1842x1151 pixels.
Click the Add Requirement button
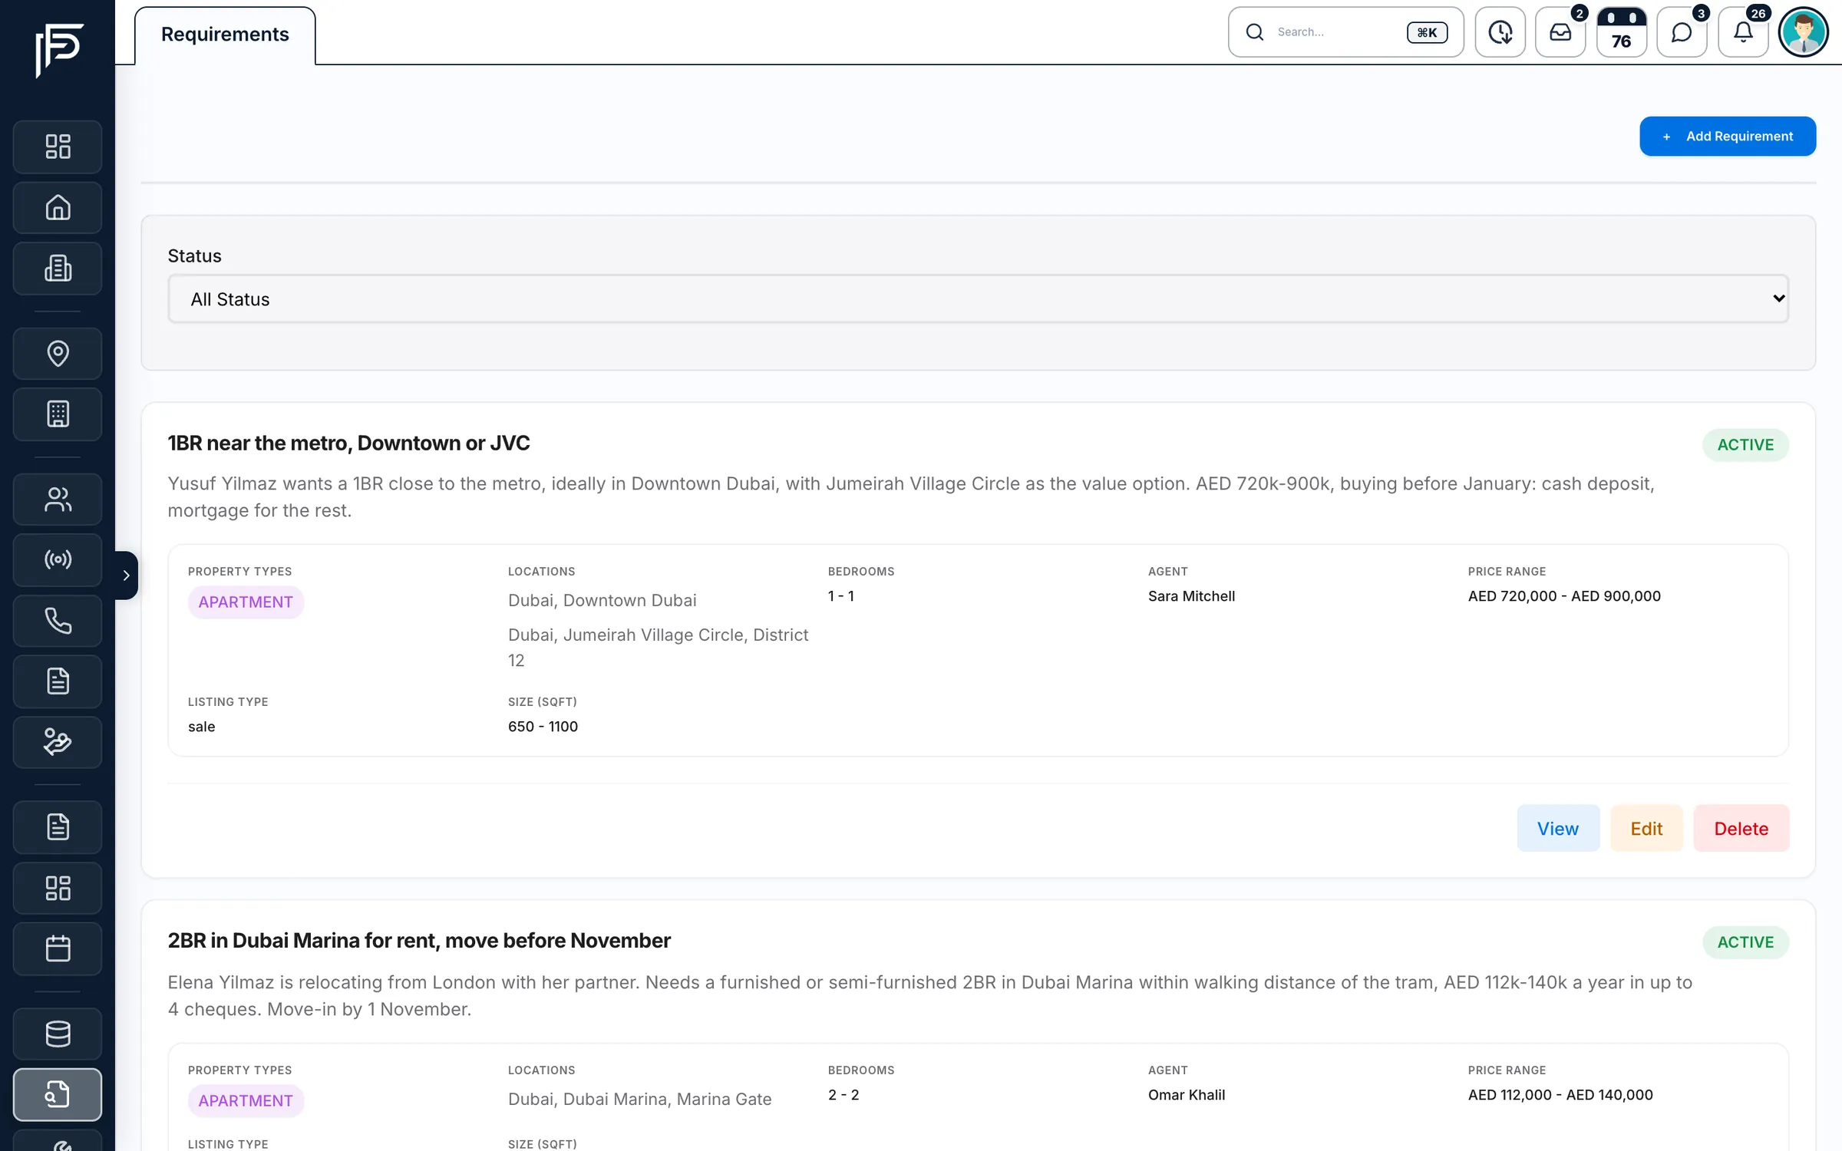point(1728,137)
